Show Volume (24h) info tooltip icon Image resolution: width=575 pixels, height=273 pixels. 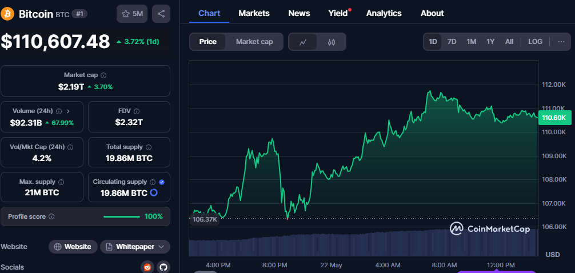pyautogui.click(x=59, y=111)
